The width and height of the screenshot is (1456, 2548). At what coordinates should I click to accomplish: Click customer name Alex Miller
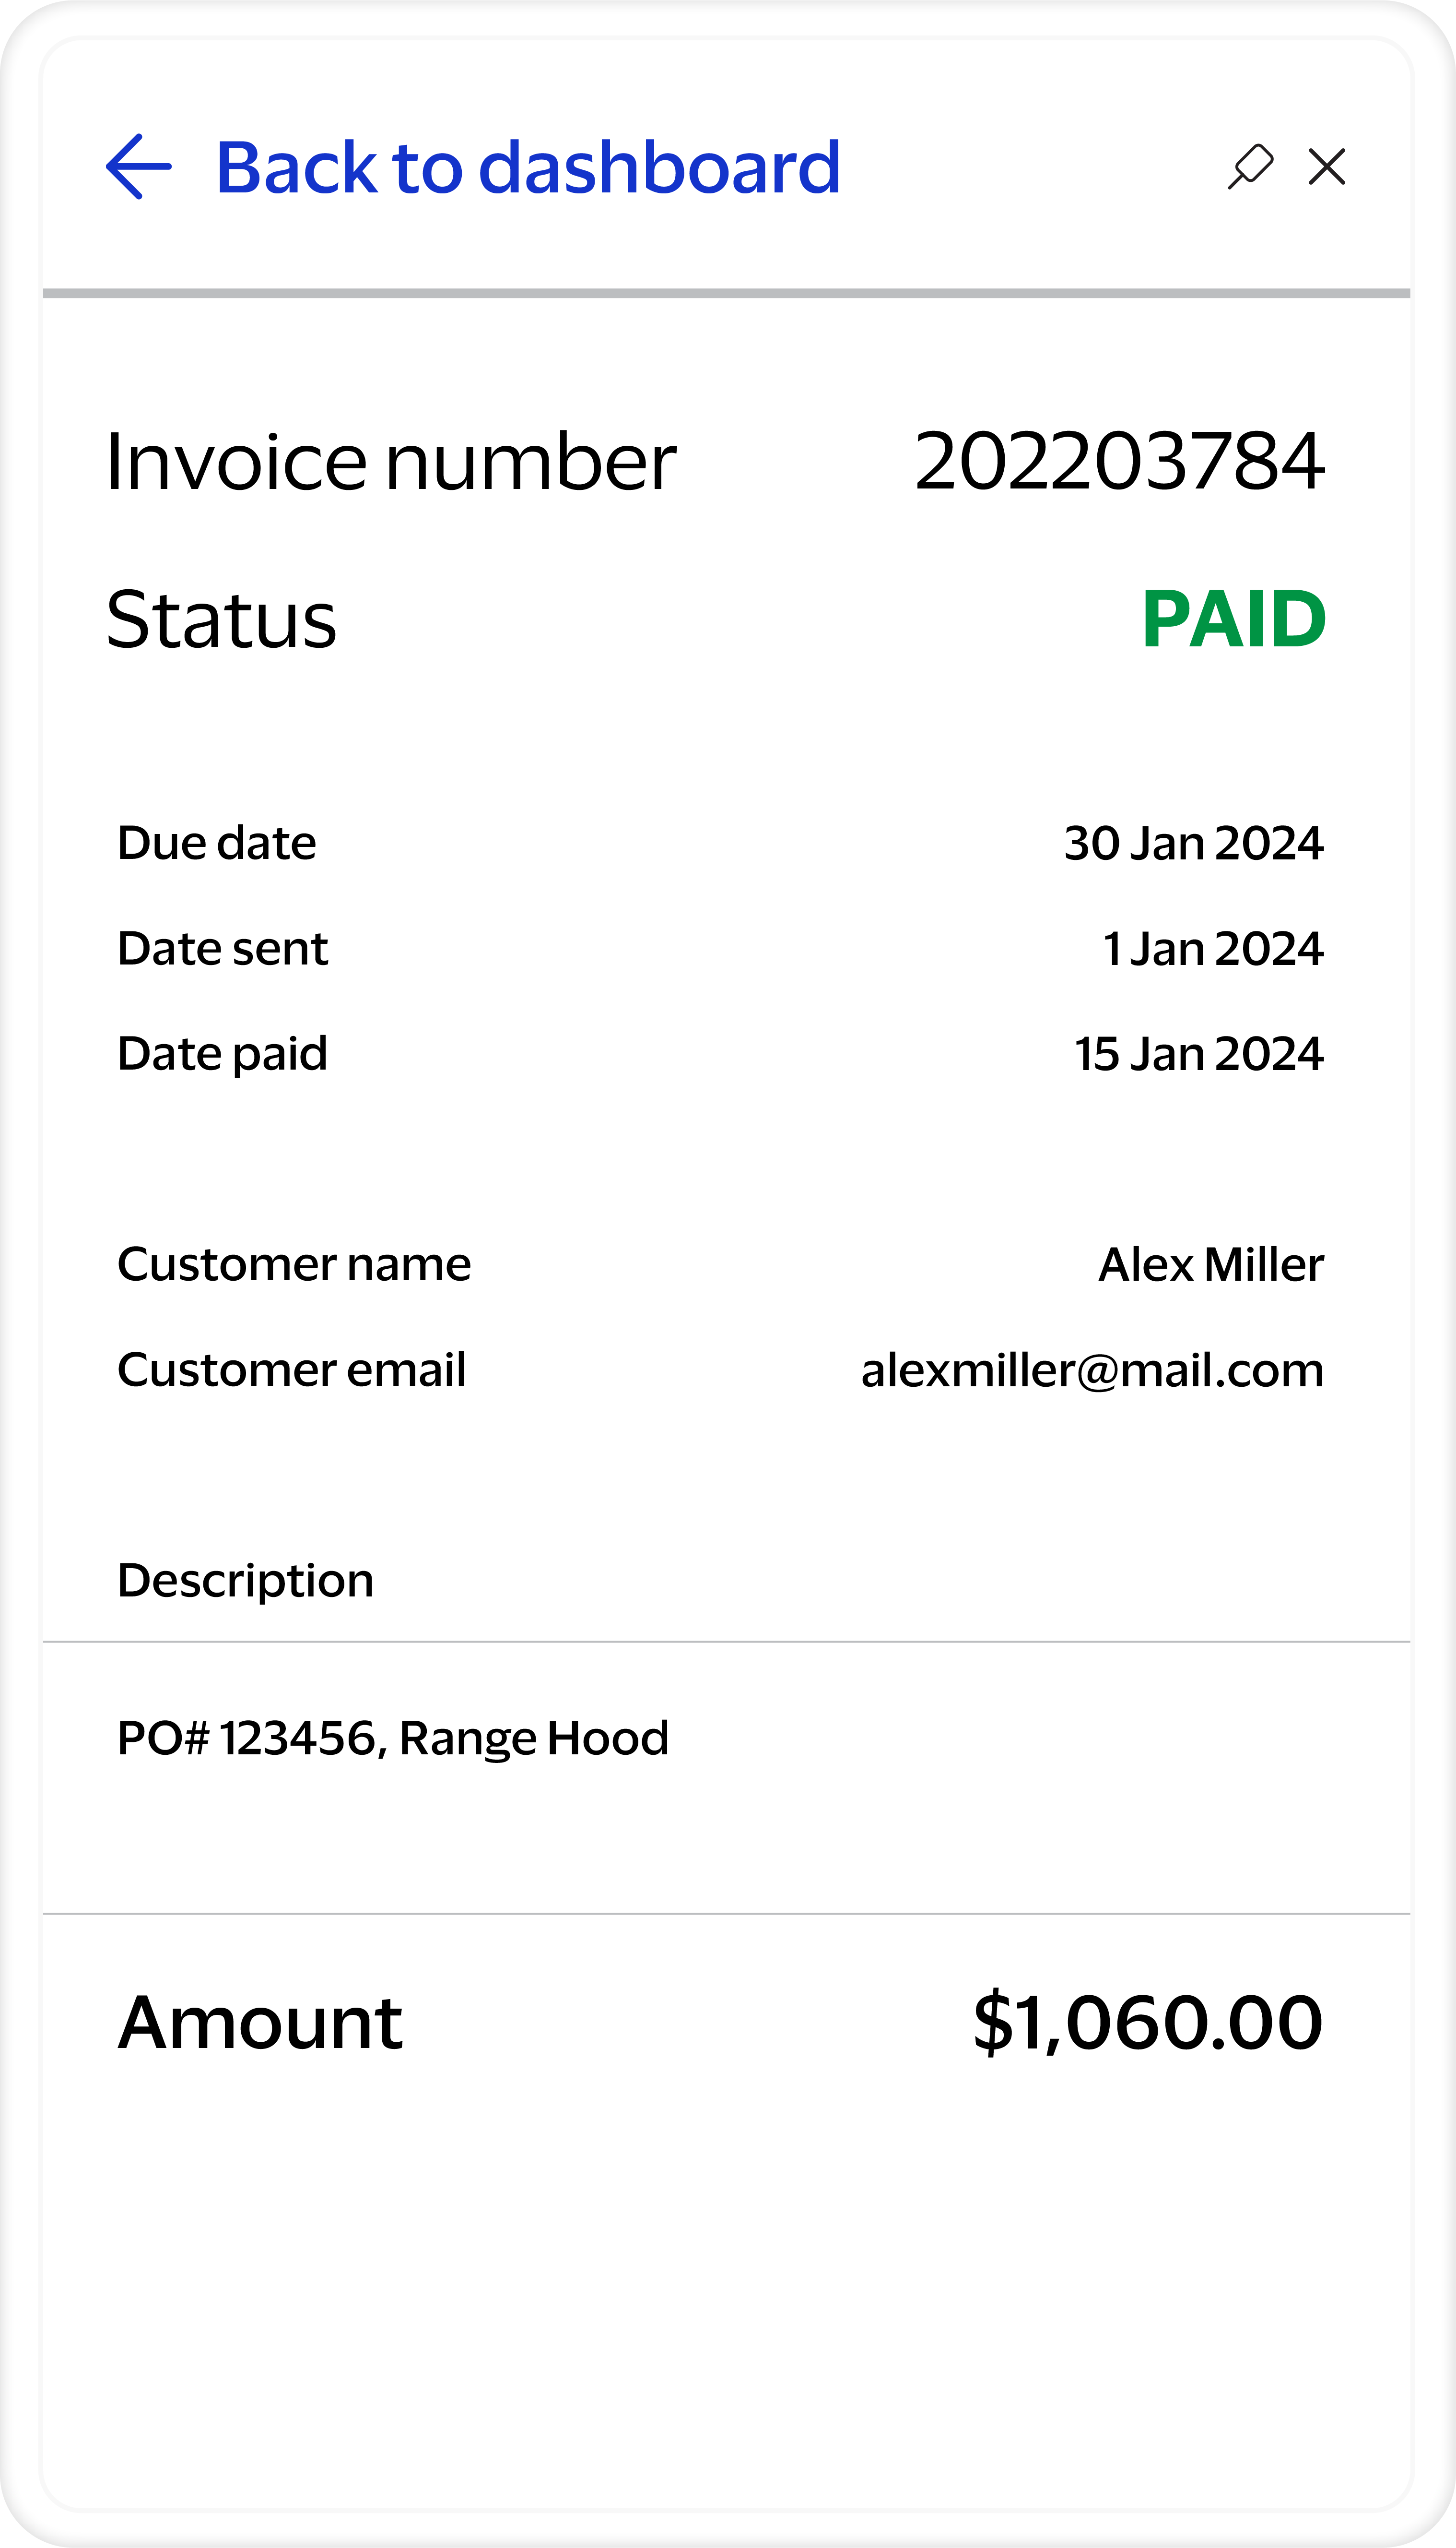(x=1210, y=1264)
